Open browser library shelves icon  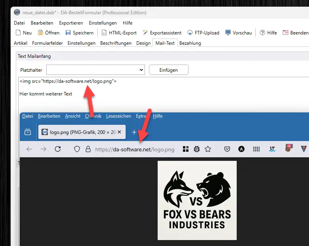pyautogui.click(x=256, y=149)
